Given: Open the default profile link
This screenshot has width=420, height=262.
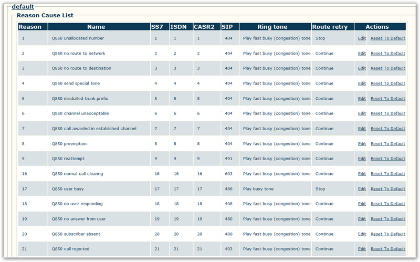Looking at the screenshot, I should [x=23, y=7].
